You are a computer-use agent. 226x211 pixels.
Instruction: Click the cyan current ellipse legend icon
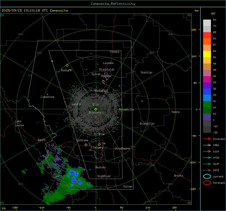pyautogui.click(x=207, y=176)
